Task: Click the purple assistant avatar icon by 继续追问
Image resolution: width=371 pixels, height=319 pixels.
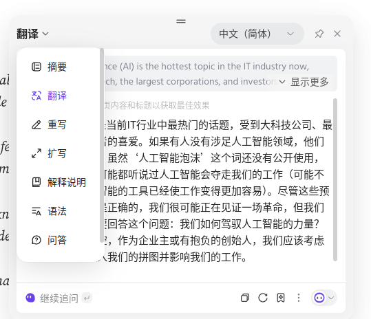Action: 30,298
